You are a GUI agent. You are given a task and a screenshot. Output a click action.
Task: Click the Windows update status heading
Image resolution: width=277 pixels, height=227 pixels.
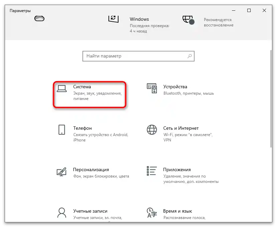pos(139,19)
